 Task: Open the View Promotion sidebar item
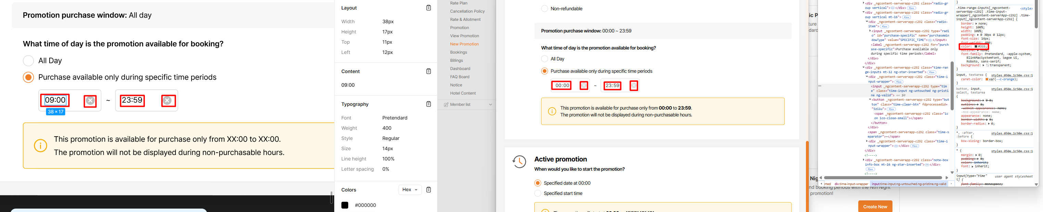464,36
